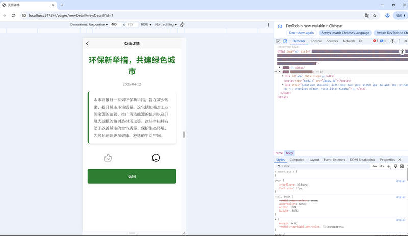Toggle the :hov element state panel
This screenshot has width=408, height=236.
(x=374, y=166)
